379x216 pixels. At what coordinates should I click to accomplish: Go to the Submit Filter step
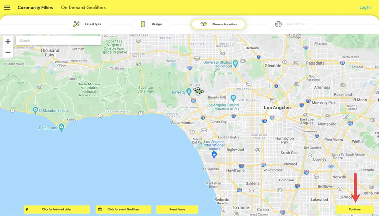pos(290,24)
